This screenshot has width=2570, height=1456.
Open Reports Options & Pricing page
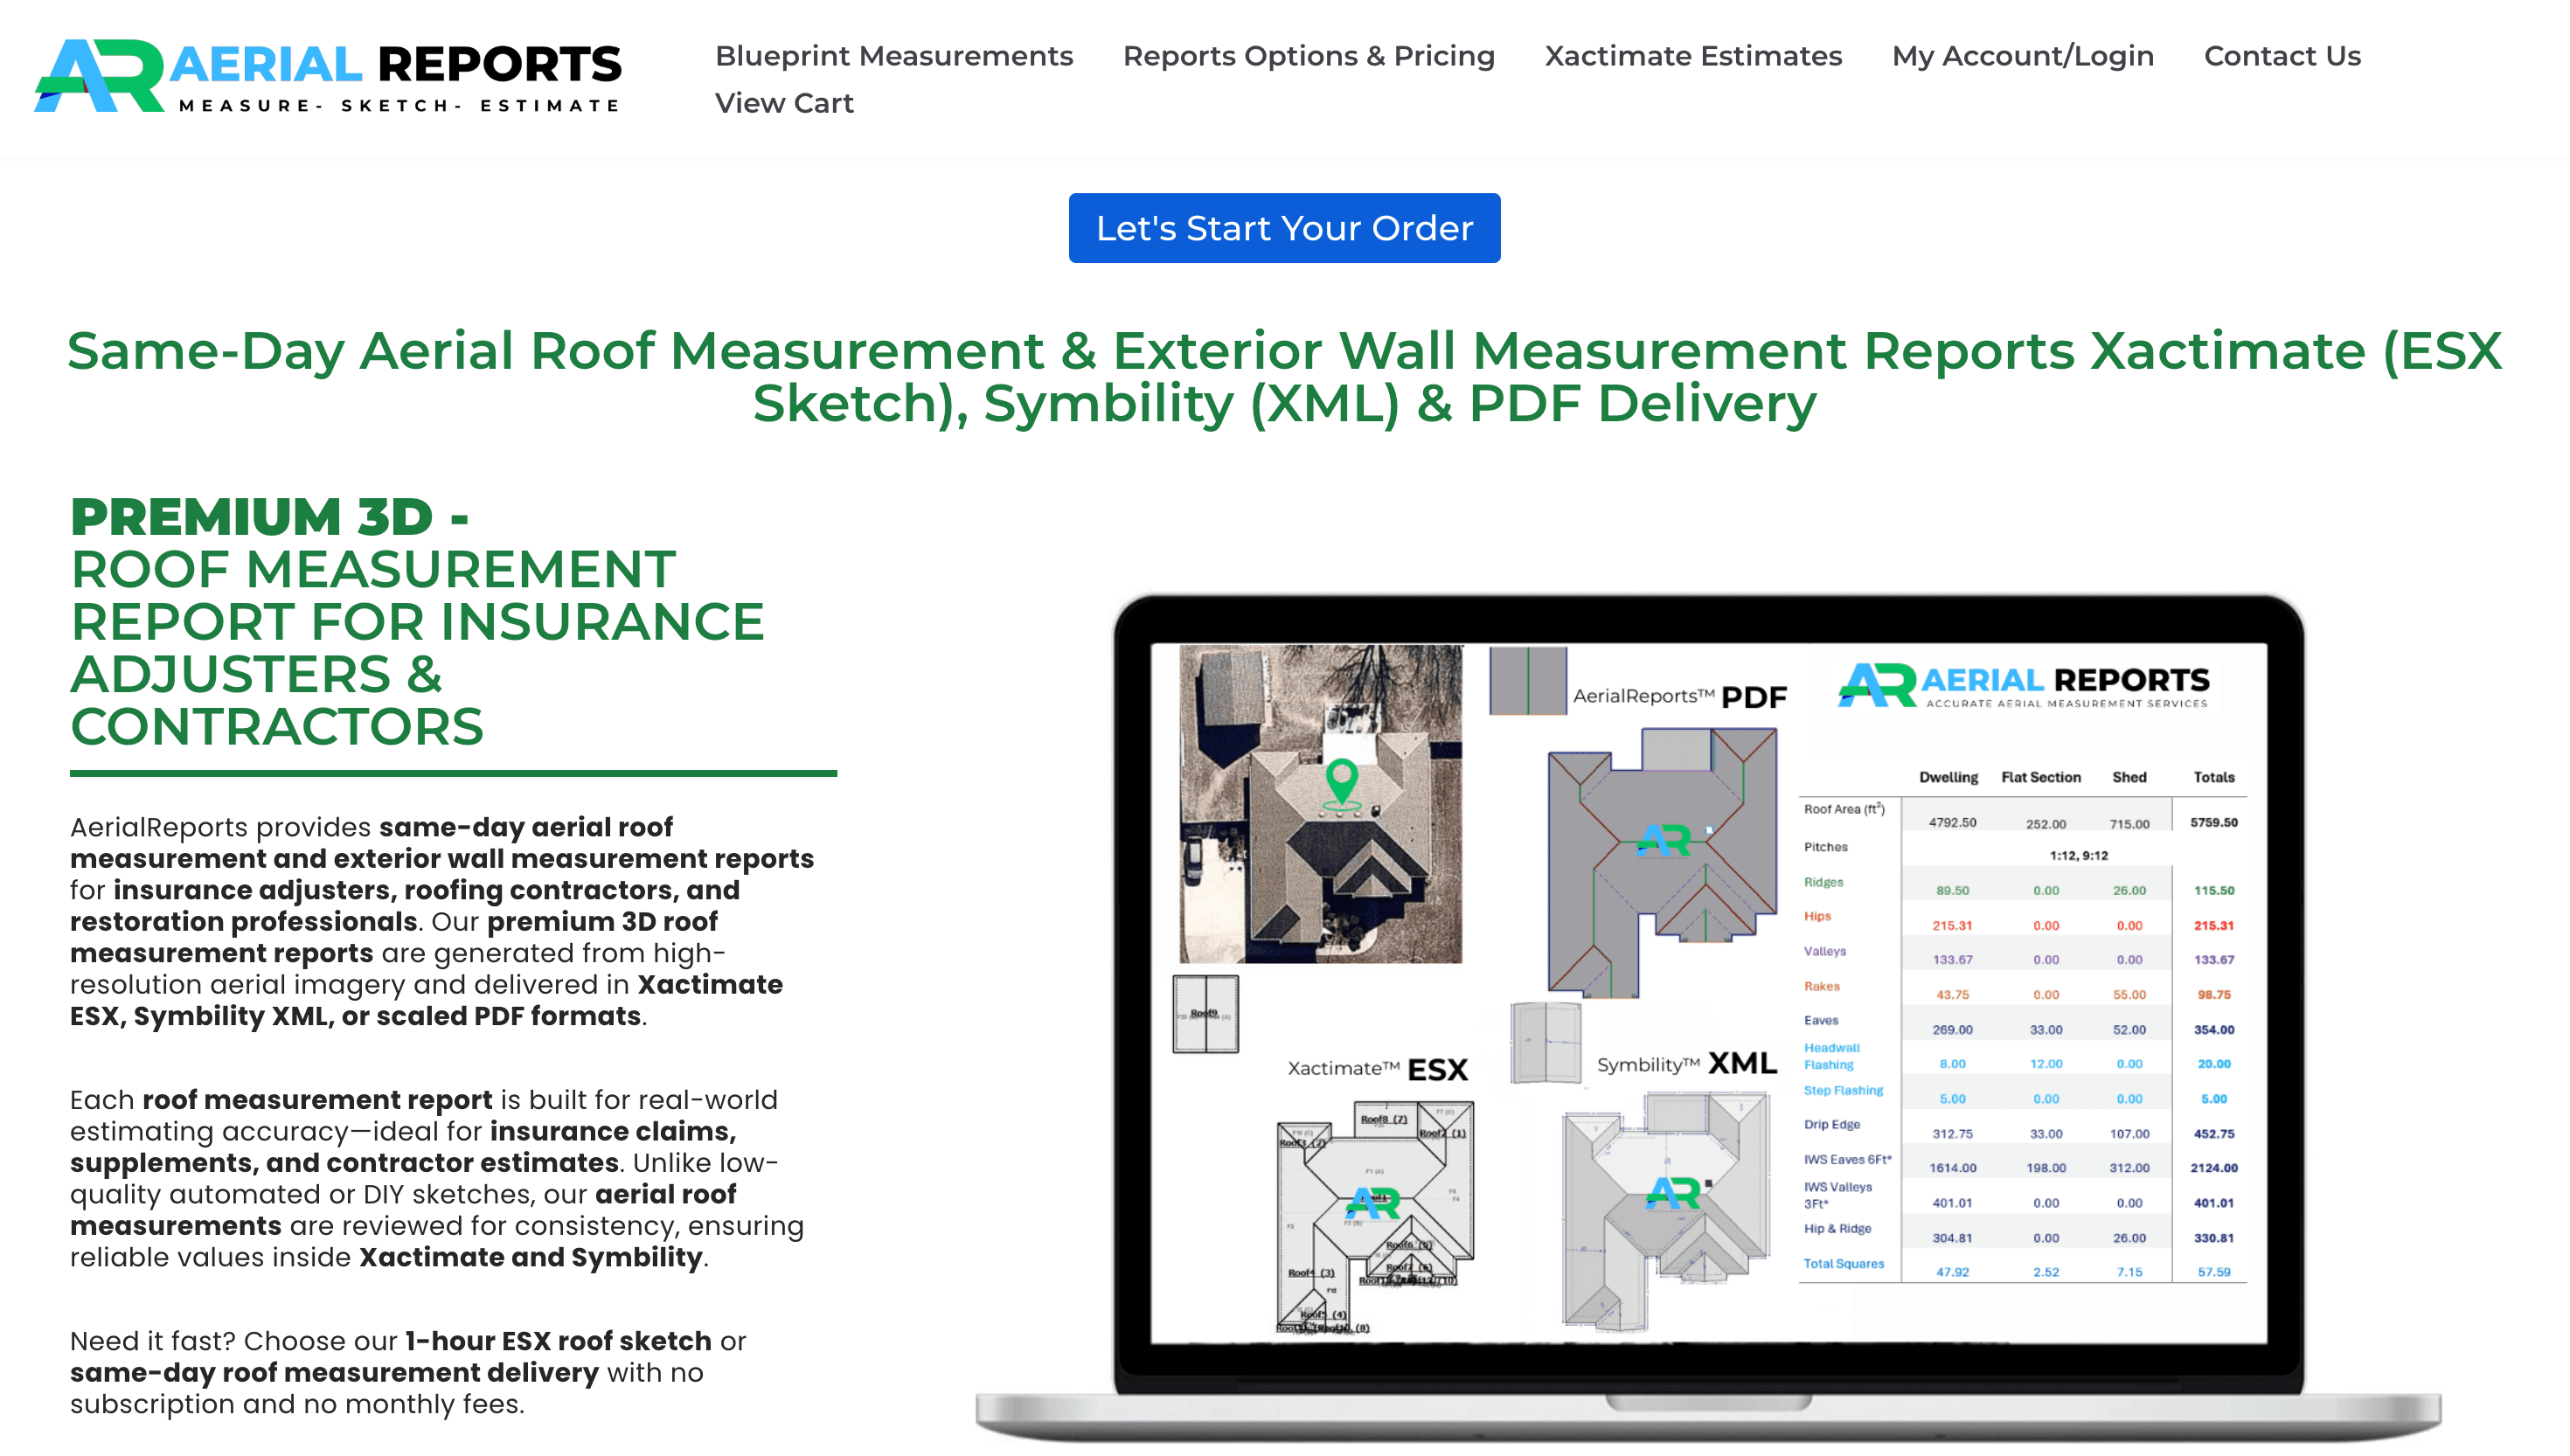point(1308,56)
